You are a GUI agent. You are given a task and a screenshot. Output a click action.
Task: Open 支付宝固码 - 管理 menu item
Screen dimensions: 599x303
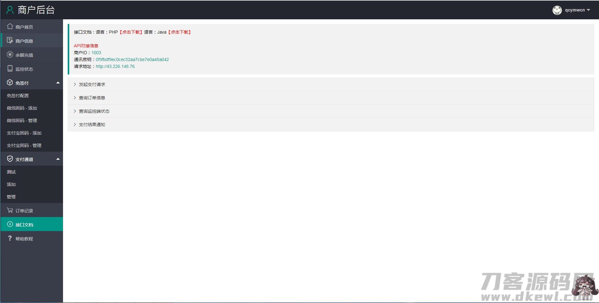[24, 145]
